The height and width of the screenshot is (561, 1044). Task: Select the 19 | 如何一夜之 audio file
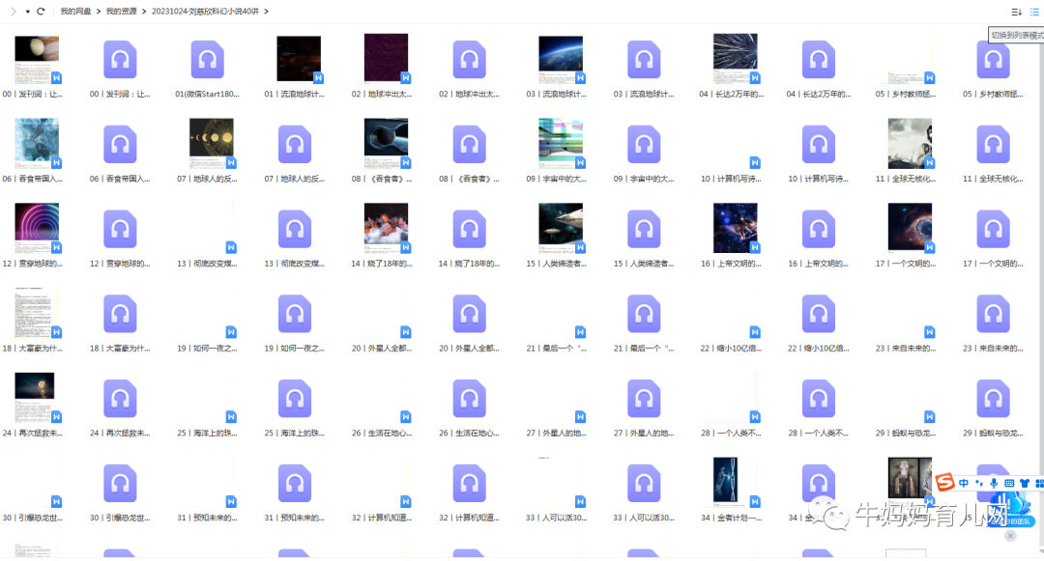[295, 314]
